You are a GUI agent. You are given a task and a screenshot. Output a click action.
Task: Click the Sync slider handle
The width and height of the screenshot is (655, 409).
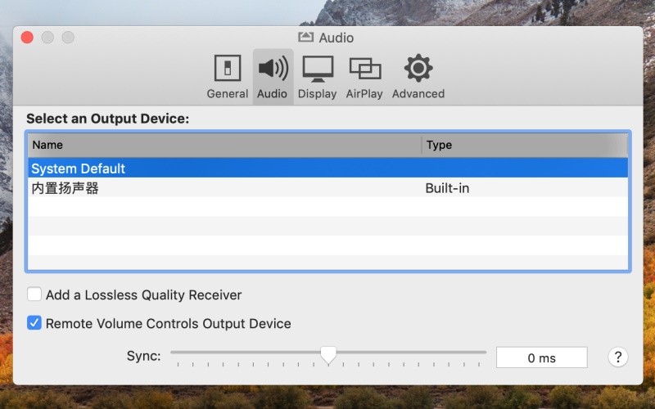[x=328, y=354]
